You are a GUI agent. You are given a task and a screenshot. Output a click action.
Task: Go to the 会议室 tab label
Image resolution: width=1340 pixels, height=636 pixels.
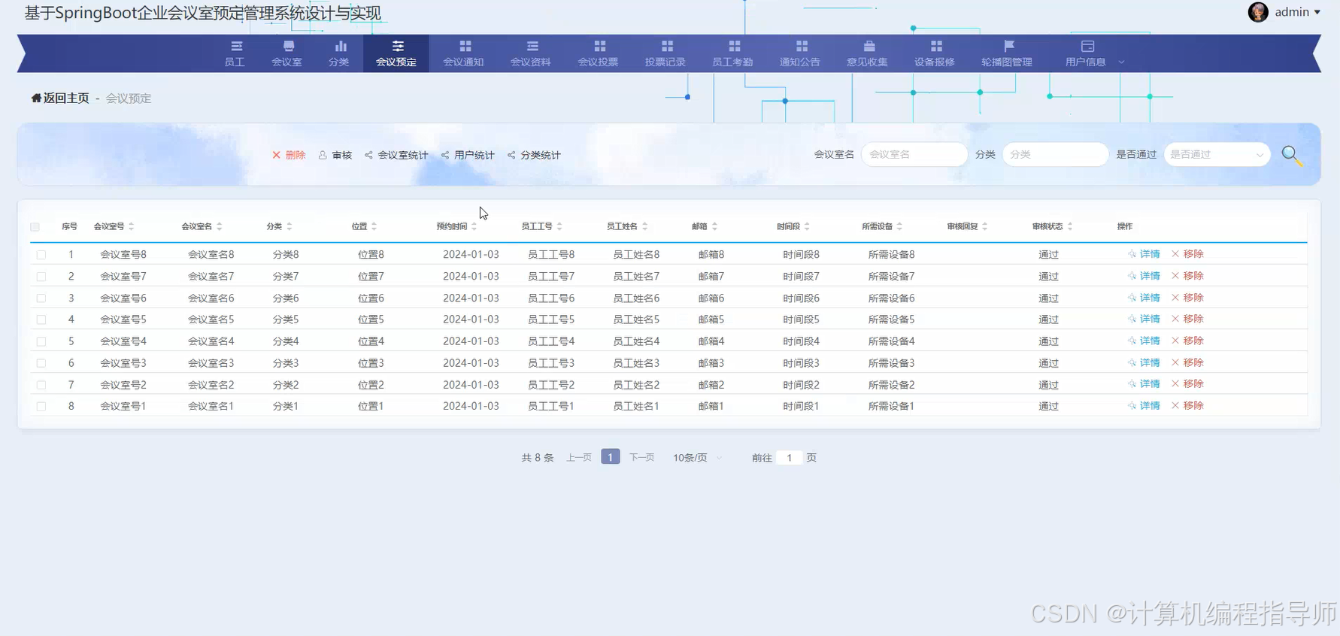tap(286, 62)
